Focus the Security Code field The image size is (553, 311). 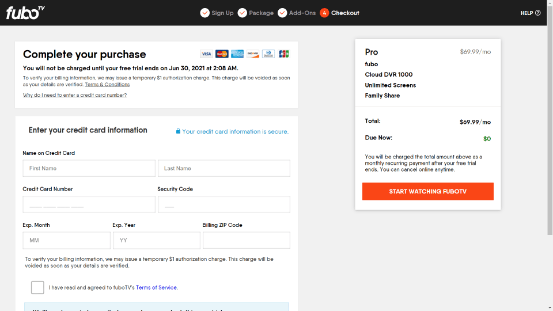(x=224, y=204)
